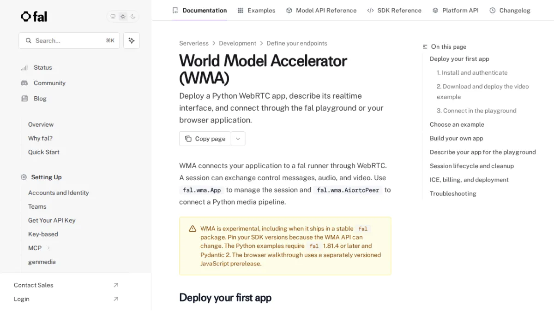
Task: Go to the Overview page
Action: [x=41, y=124]
